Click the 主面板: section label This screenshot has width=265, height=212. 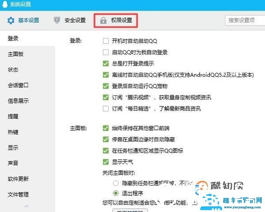coord(78,129)
